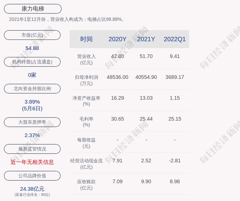Viewport: 240px width, 201px height.
Task: Click the 机构持股(占流通盘) label pill
Action: pos(32,62)
